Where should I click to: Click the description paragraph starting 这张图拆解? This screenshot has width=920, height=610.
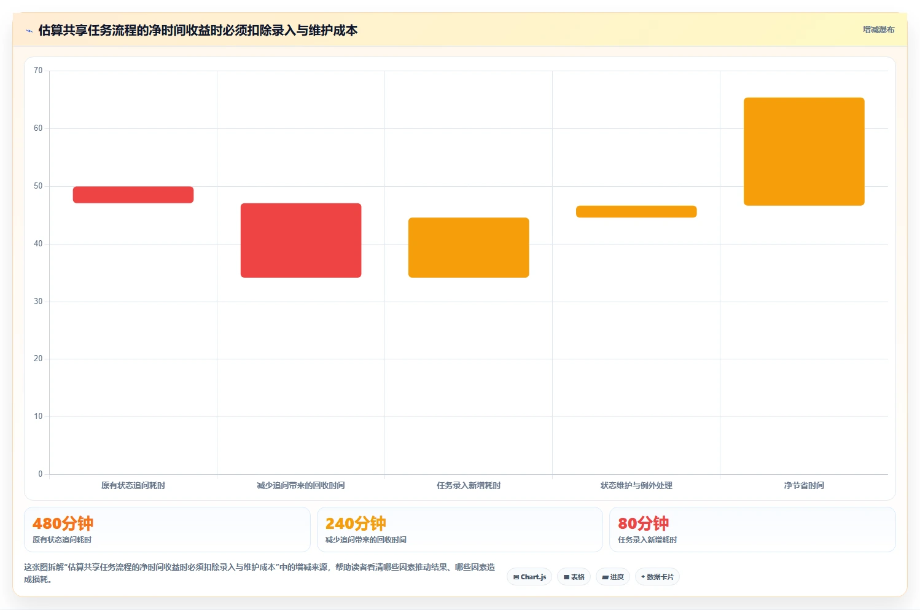(x=259, y=573)
